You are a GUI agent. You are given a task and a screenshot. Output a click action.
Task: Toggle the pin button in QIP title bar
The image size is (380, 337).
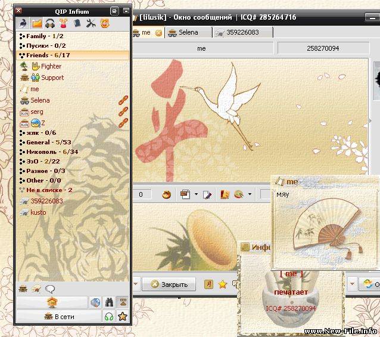pos(114,11)
